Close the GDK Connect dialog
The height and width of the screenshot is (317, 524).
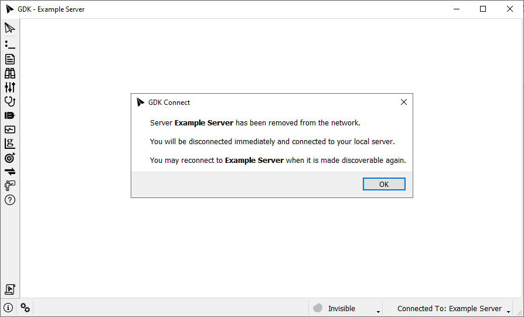coord(403,102)
